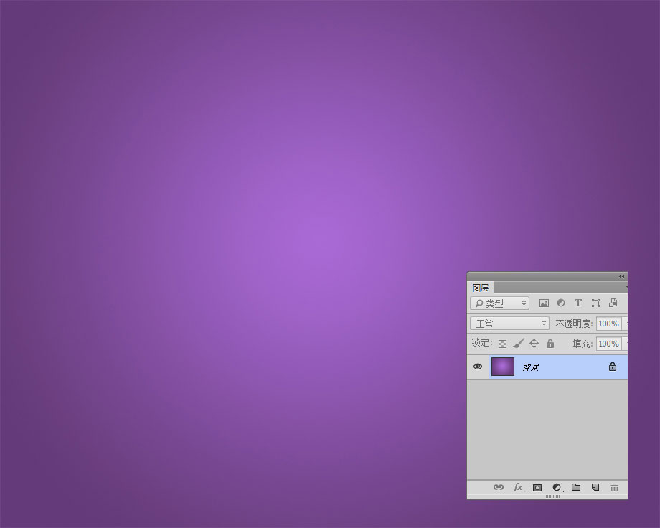Filter layers by pixel layer icon
660x528 pixels.
(544, 303)
